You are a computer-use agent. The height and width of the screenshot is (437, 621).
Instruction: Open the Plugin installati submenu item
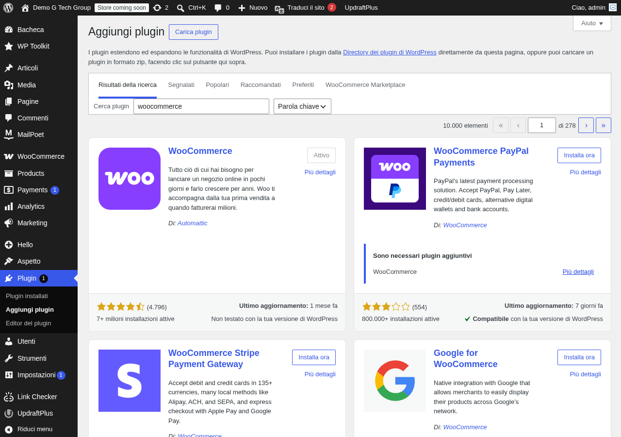(27, 296)
